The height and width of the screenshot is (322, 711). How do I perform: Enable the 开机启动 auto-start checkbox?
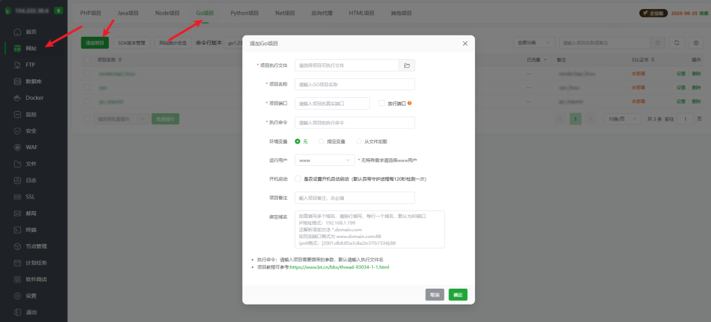click(x=298, y=178)
